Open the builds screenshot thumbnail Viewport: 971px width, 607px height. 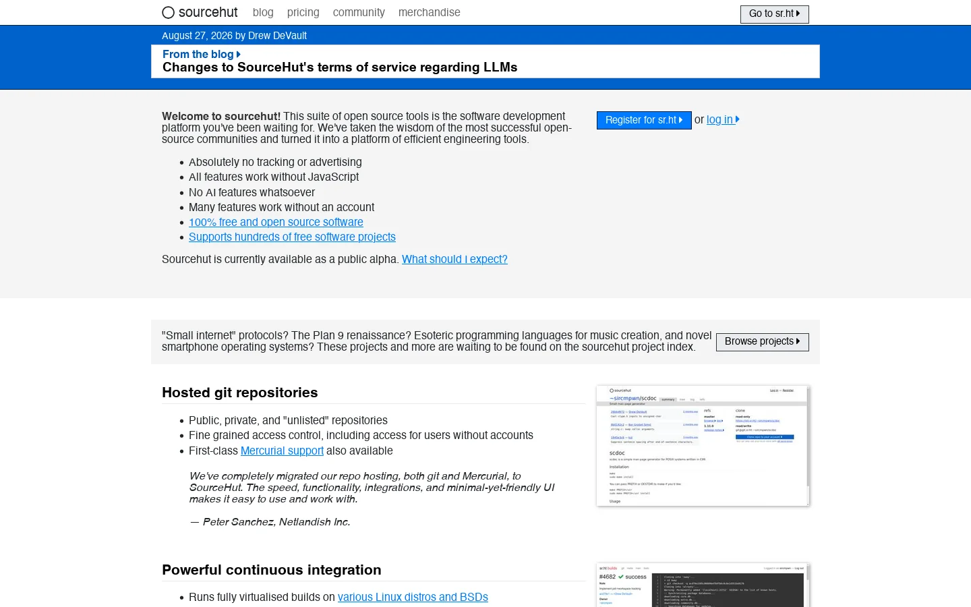pyautogui.click(x=703, y=585)
